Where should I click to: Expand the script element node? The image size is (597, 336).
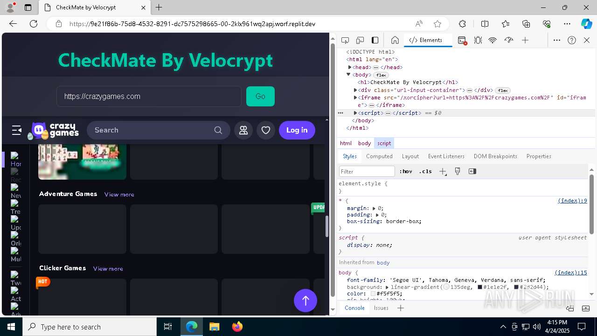tap(355, 113)
